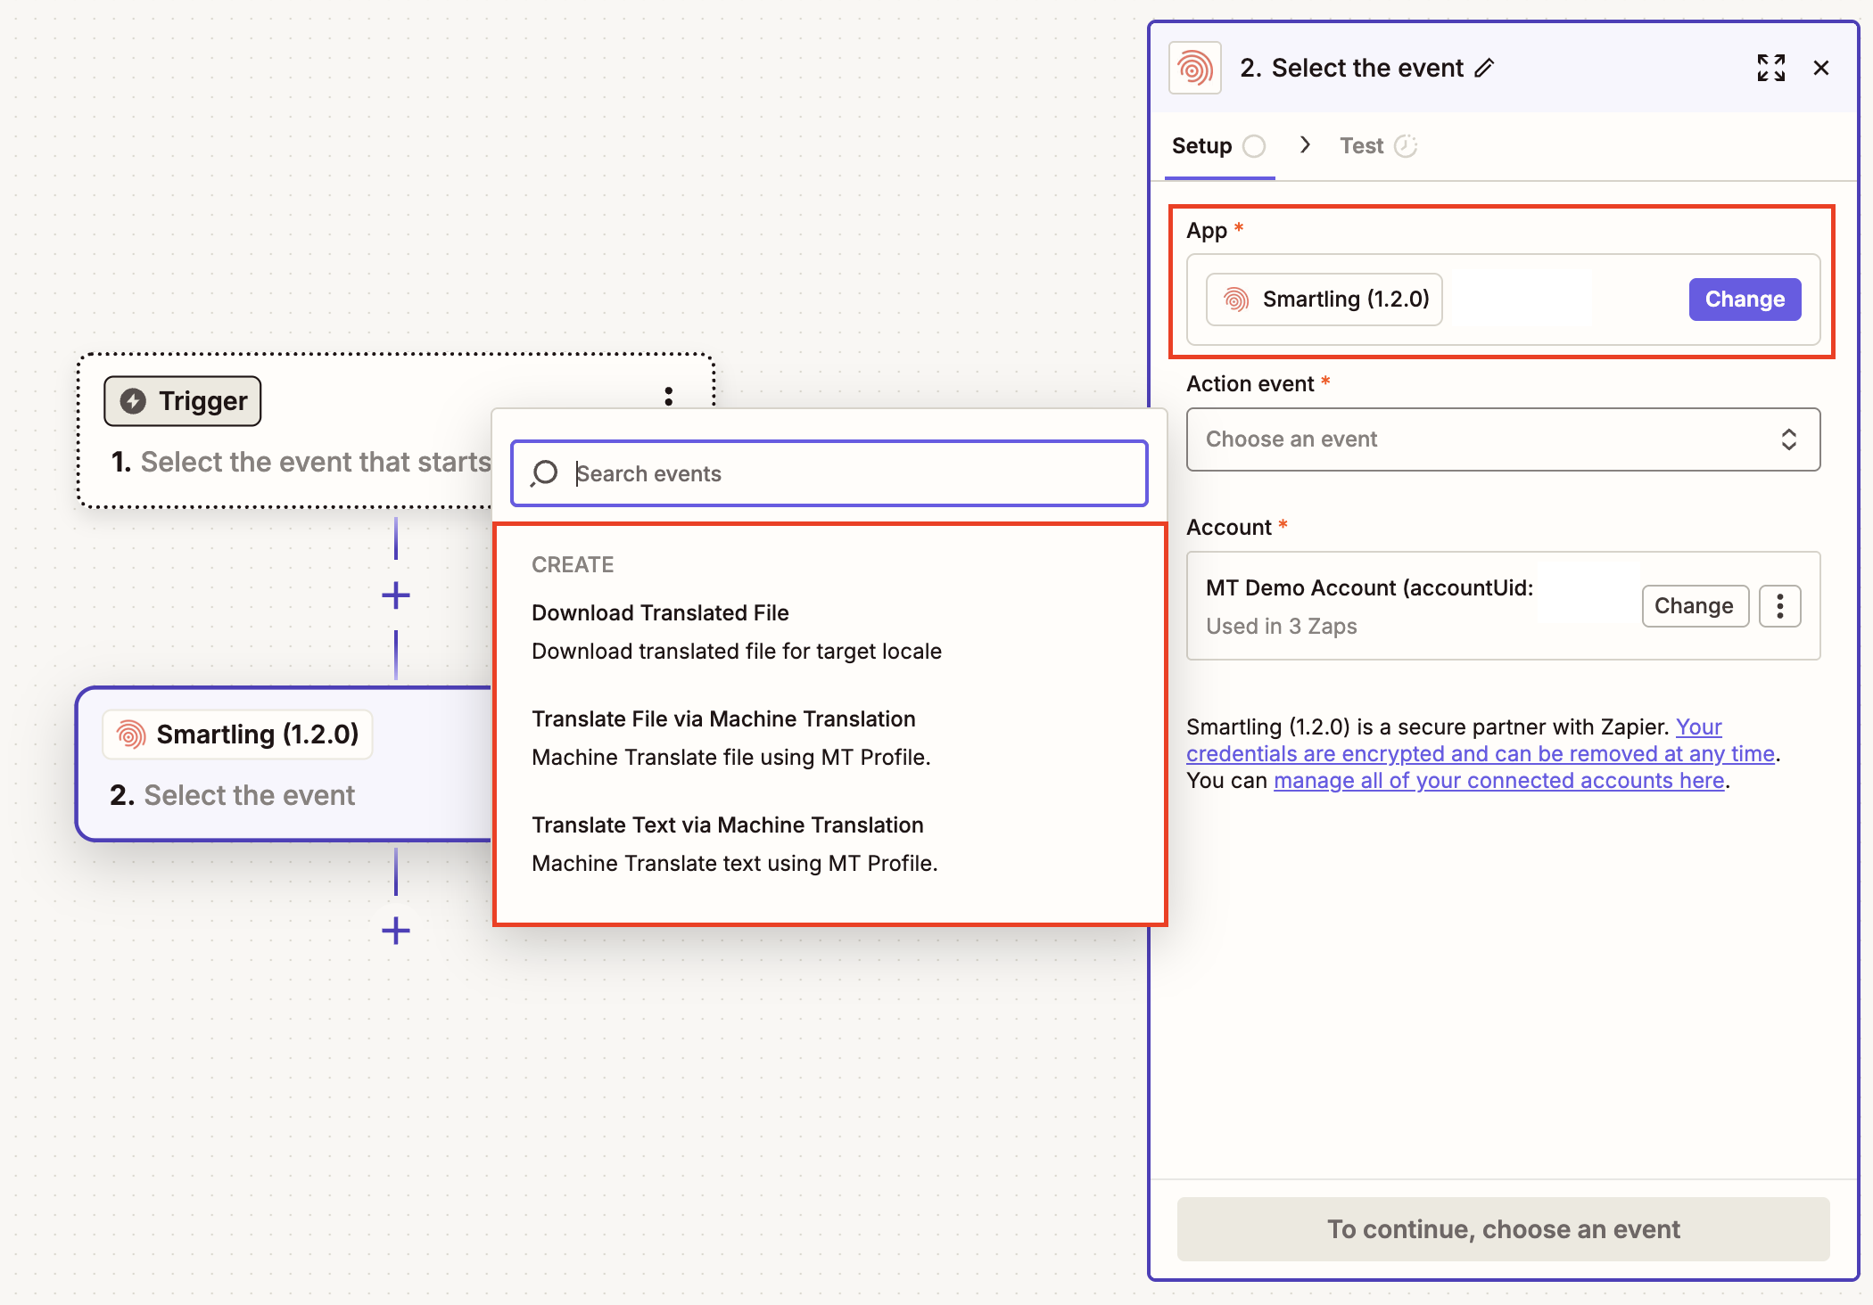Image resolution: width=1873 pixels, height=1305 pixels.
Task: Open the Trigger step three-dot menu
Action: click(668, 396)
